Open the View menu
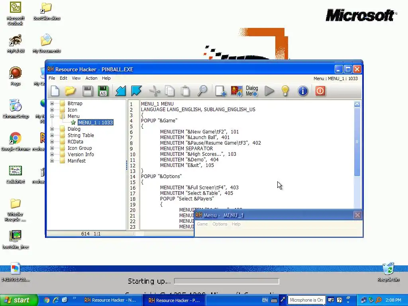The width and height of the screenshot is (408, 306). pos(76,78)
